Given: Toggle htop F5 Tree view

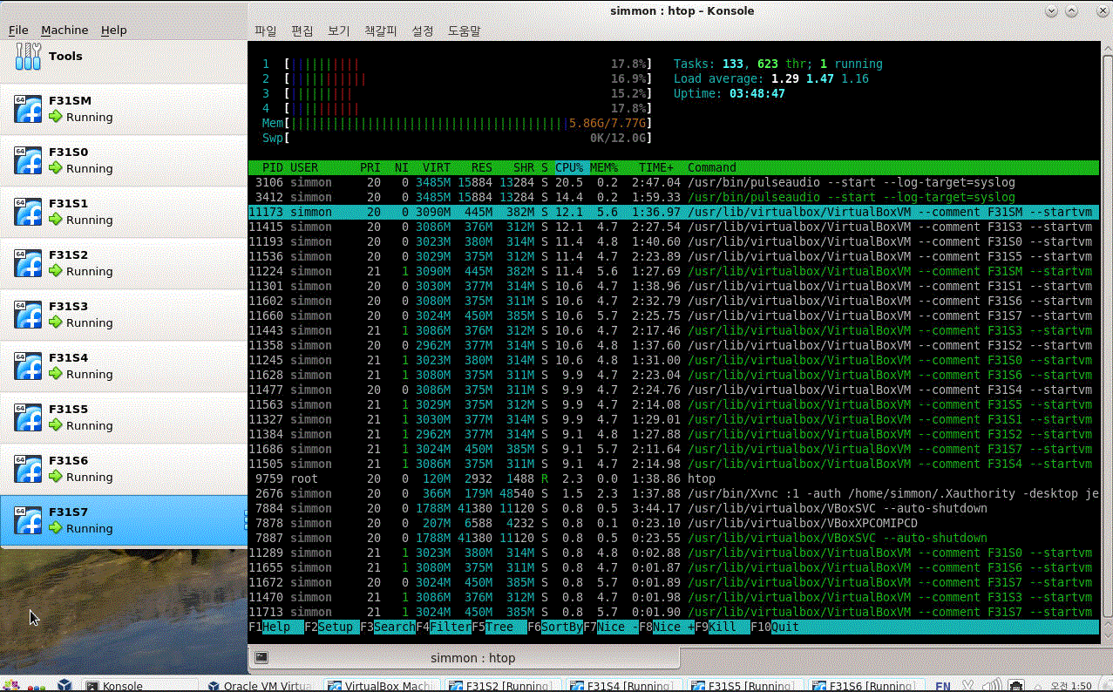Looking at the screenshot, I should tap(499, 627).
